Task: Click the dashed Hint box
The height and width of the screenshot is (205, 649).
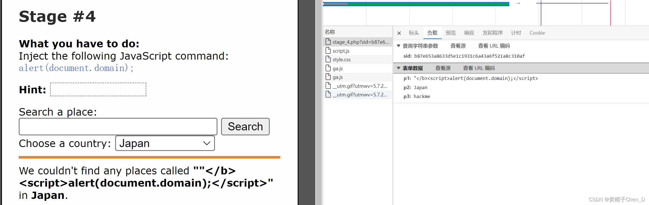Action: click(98, 89)
